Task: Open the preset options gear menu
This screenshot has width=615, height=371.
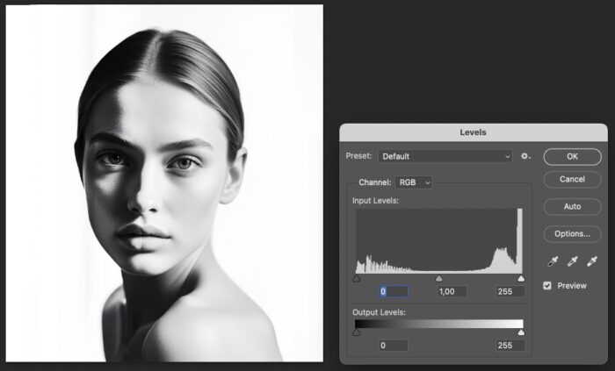Action: pyautogui.click(x=525, y=156)
